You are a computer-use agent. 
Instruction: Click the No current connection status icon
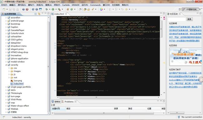click(x=179, y=117)
